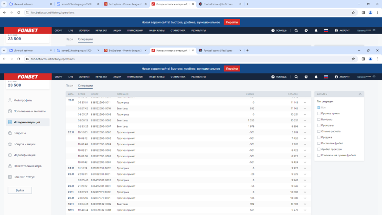The width and height of the screenshot is (382, 215).
Task: Toggle the Отмена расчета checkbox
Action: click(318, 131)
